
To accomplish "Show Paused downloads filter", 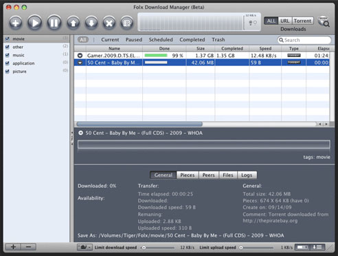I will (134, 40).
